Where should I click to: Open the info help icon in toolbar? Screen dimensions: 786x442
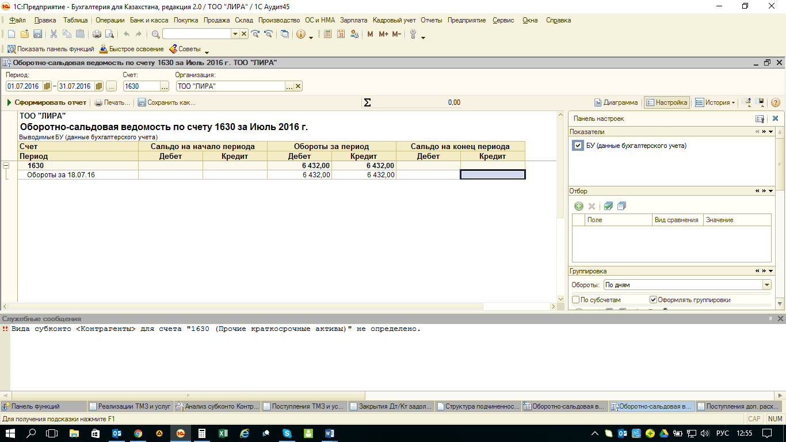click(301, 34)
